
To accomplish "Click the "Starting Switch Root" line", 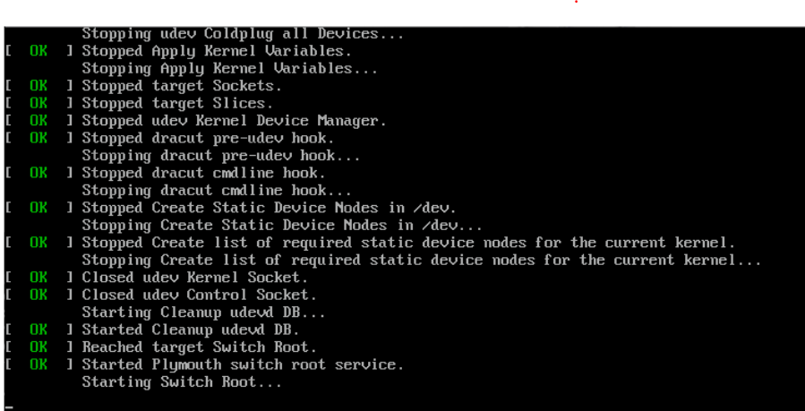I will pyautogui.click(x=182, y=382).
